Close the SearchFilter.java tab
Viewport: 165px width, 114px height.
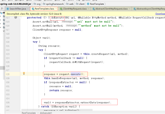pyautogui.click(x=28, y=9)
